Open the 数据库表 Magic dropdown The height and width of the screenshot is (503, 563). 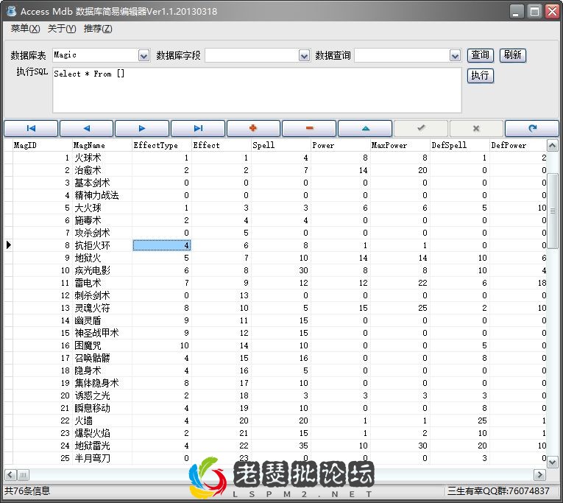[x=144, y=56]
